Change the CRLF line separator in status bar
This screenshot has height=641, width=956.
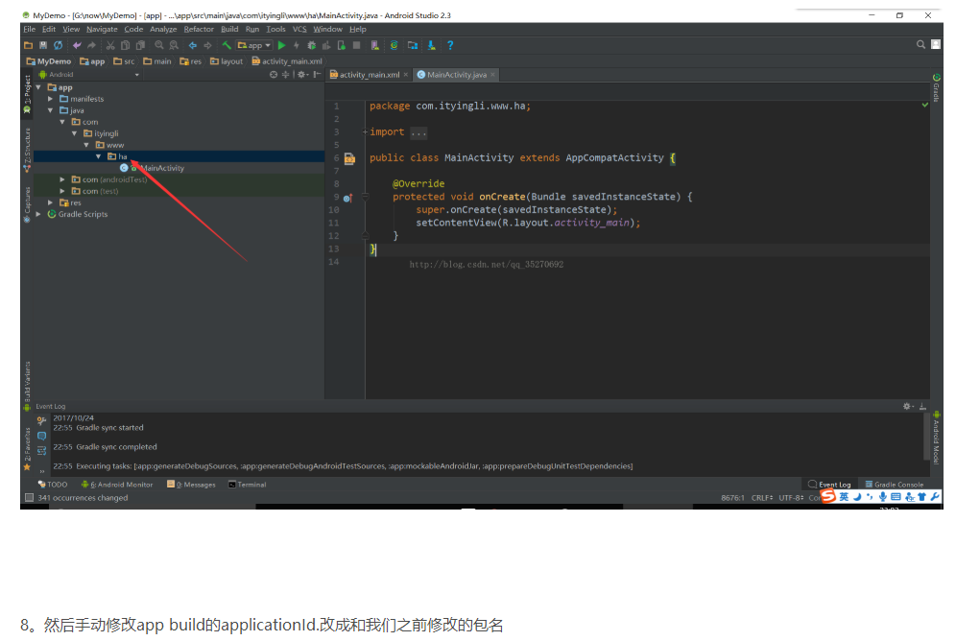point(762,498)
